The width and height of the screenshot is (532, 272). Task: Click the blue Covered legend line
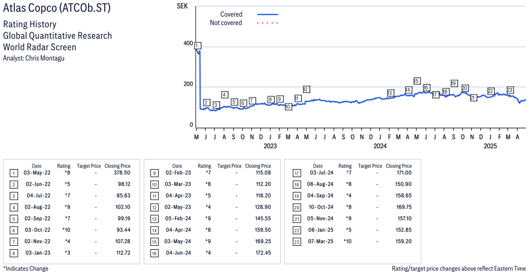pyautogui.click(x=268, y=14)
